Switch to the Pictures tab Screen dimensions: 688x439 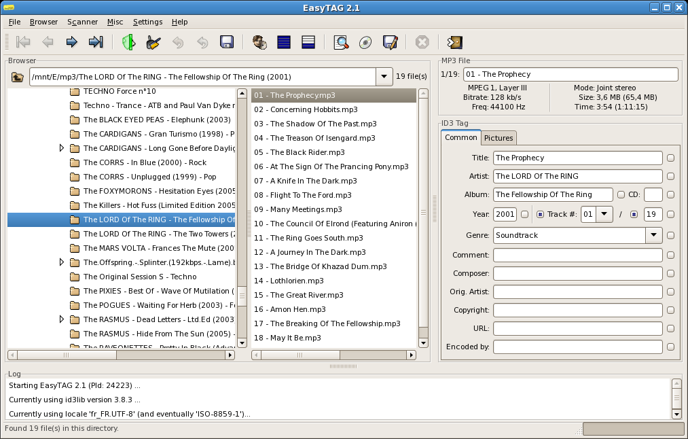499,137
